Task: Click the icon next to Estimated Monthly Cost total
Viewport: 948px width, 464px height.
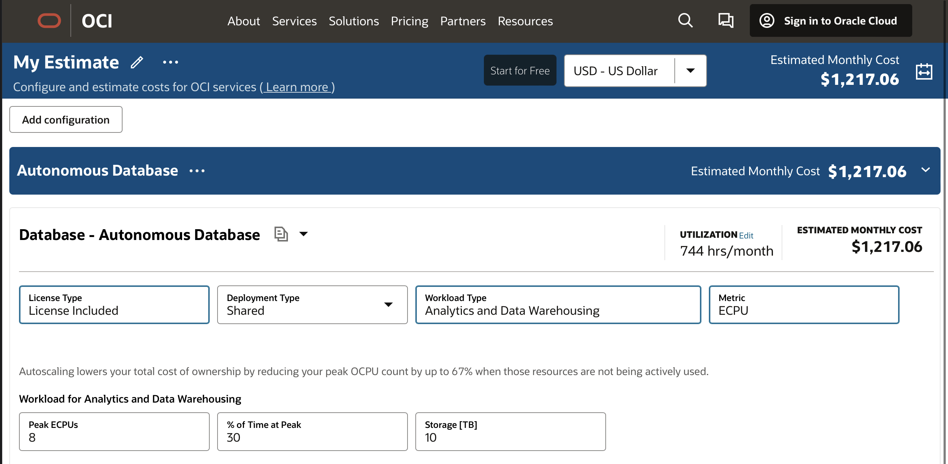Action: coord(924,71)
